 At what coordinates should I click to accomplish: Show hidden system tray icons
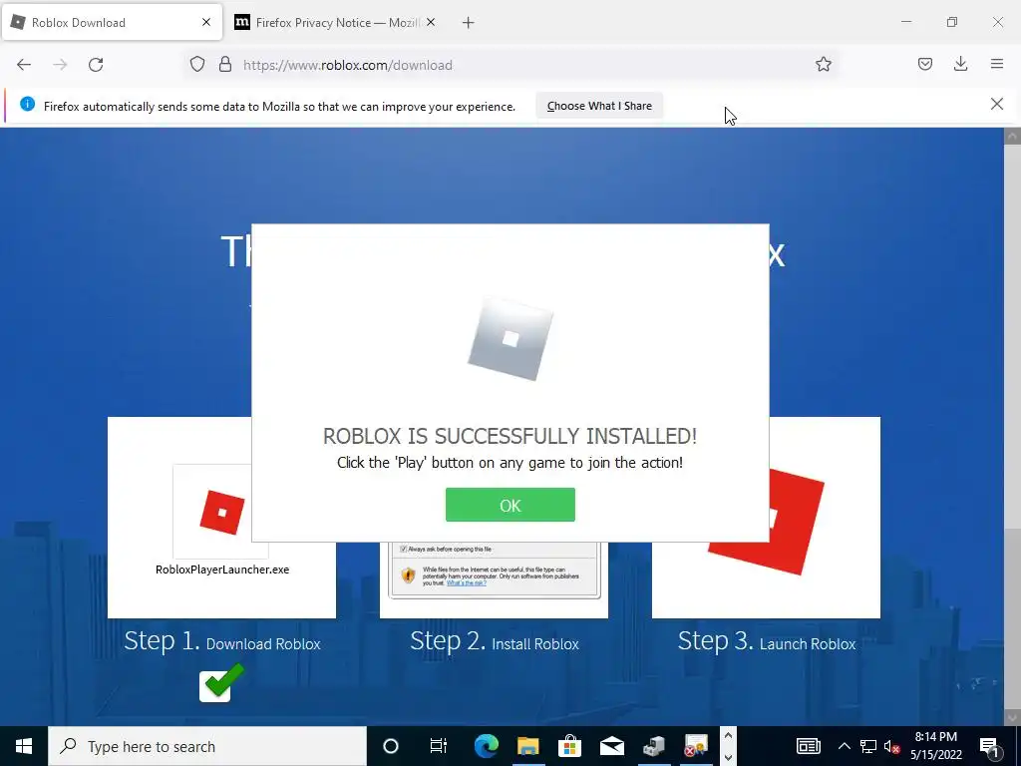[x=844, y=746]
